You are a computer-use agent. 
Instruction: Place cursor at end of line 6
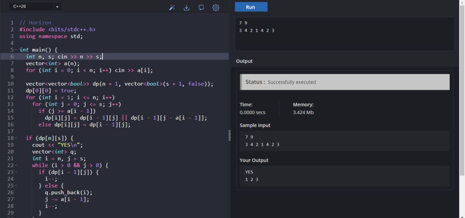click(103, 57)
